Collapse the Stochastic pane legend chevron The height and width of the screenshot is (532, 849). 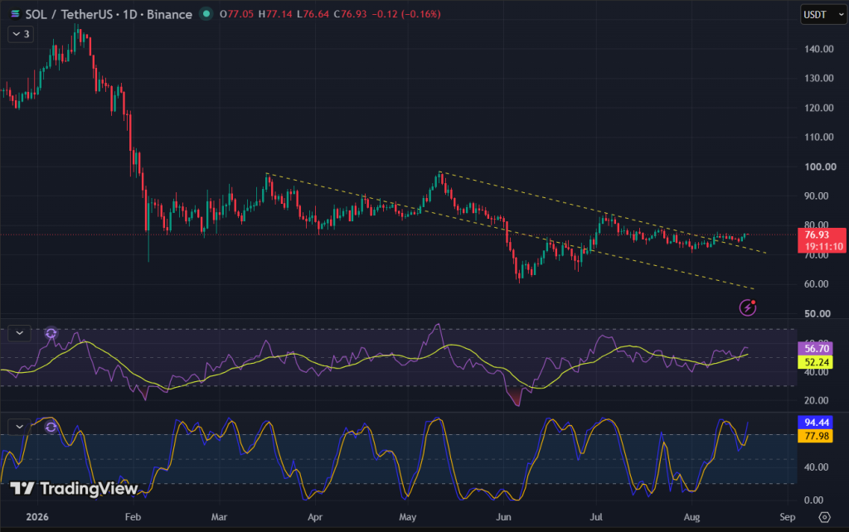20,427
